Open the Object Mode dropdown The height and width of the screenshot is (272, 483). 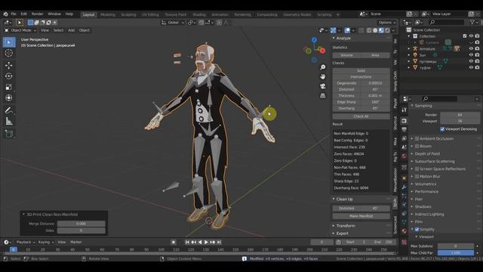20,30
